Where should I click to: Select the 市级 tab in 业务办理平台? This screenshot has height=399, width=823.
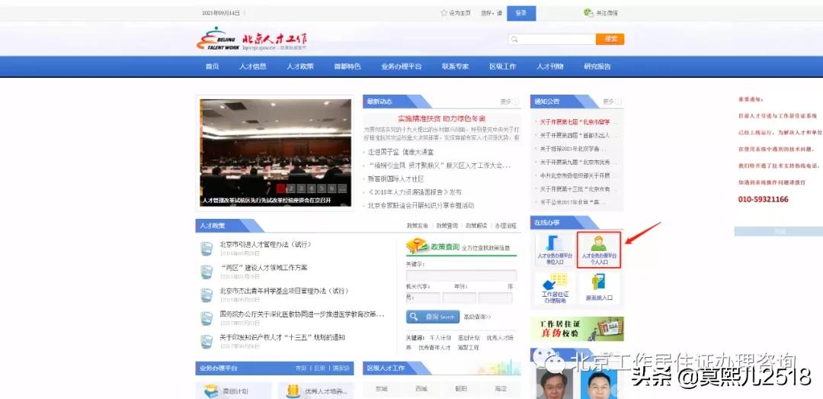click(x=301, y=368)
